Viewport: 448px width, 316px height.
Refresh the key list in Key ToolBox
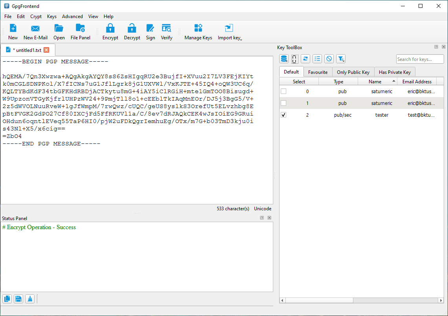click(305, 59)
